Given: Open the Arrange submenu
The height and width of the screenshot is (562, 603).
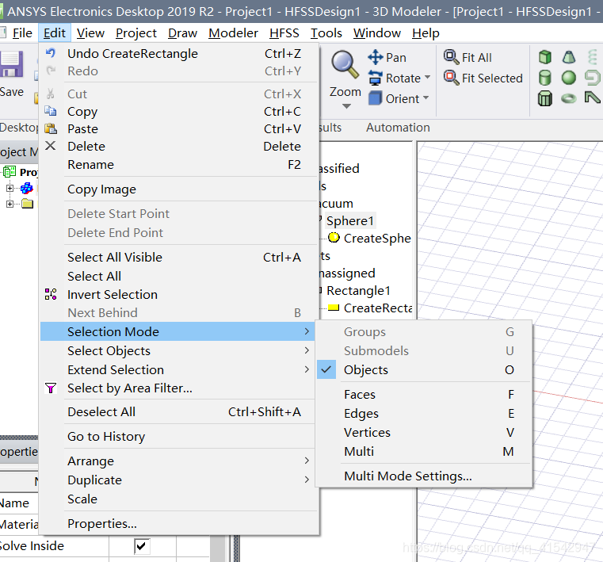Looking at the screenshot, I should coord(178,461).
